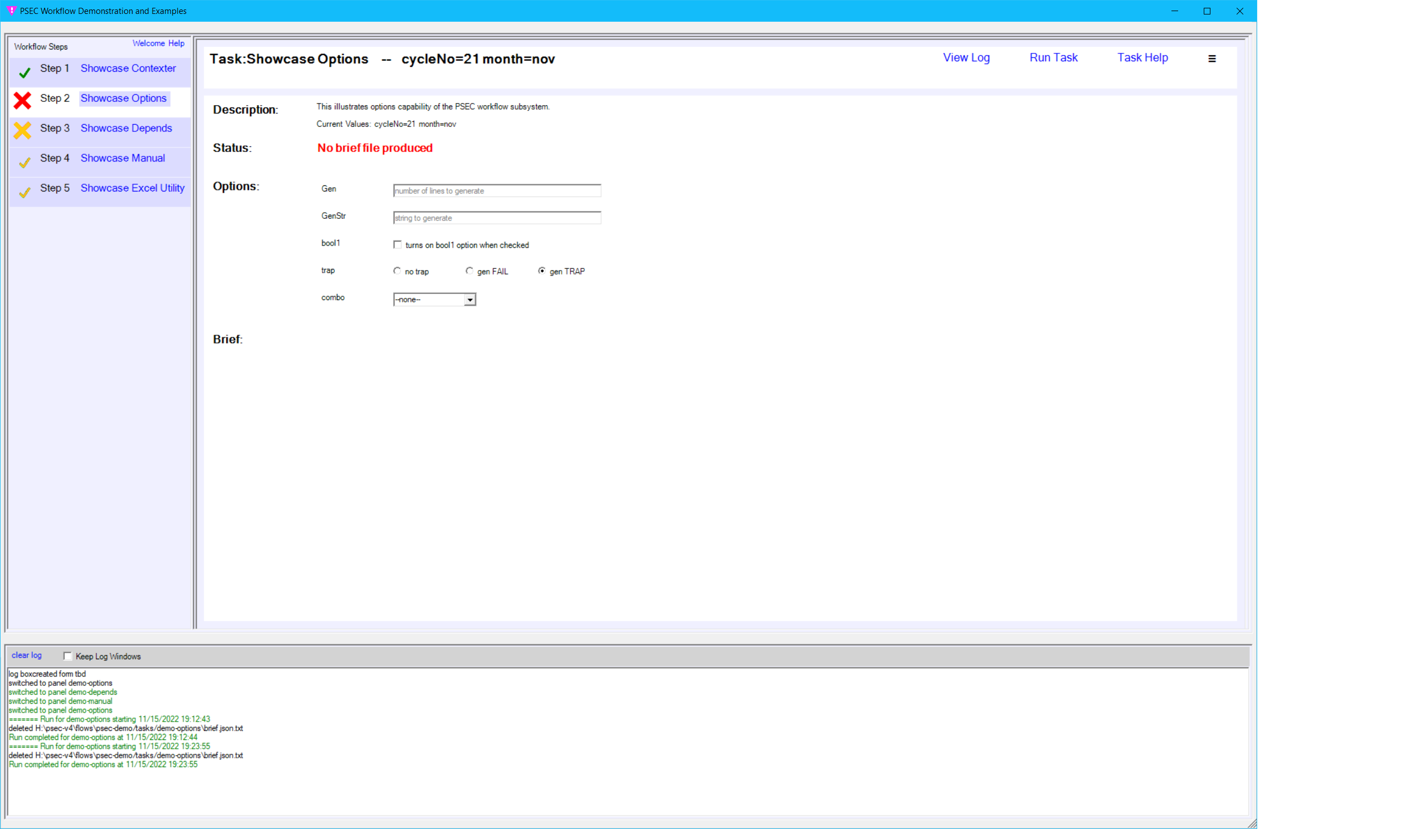The width and height of the screenshot is (1426, 829).
Task: Click the Run Task link
Action: [x=1053, y=58]
